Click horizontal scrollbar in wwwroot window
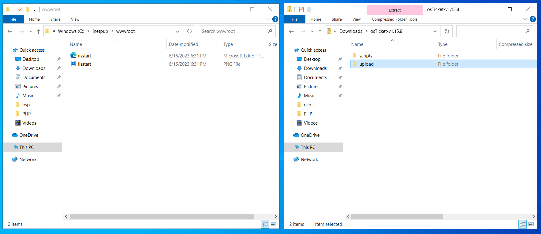 point(162,216)
